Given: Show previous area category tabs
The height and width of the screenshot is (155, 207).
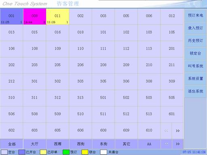Looking at the screenshot, I should pos(166,144).
